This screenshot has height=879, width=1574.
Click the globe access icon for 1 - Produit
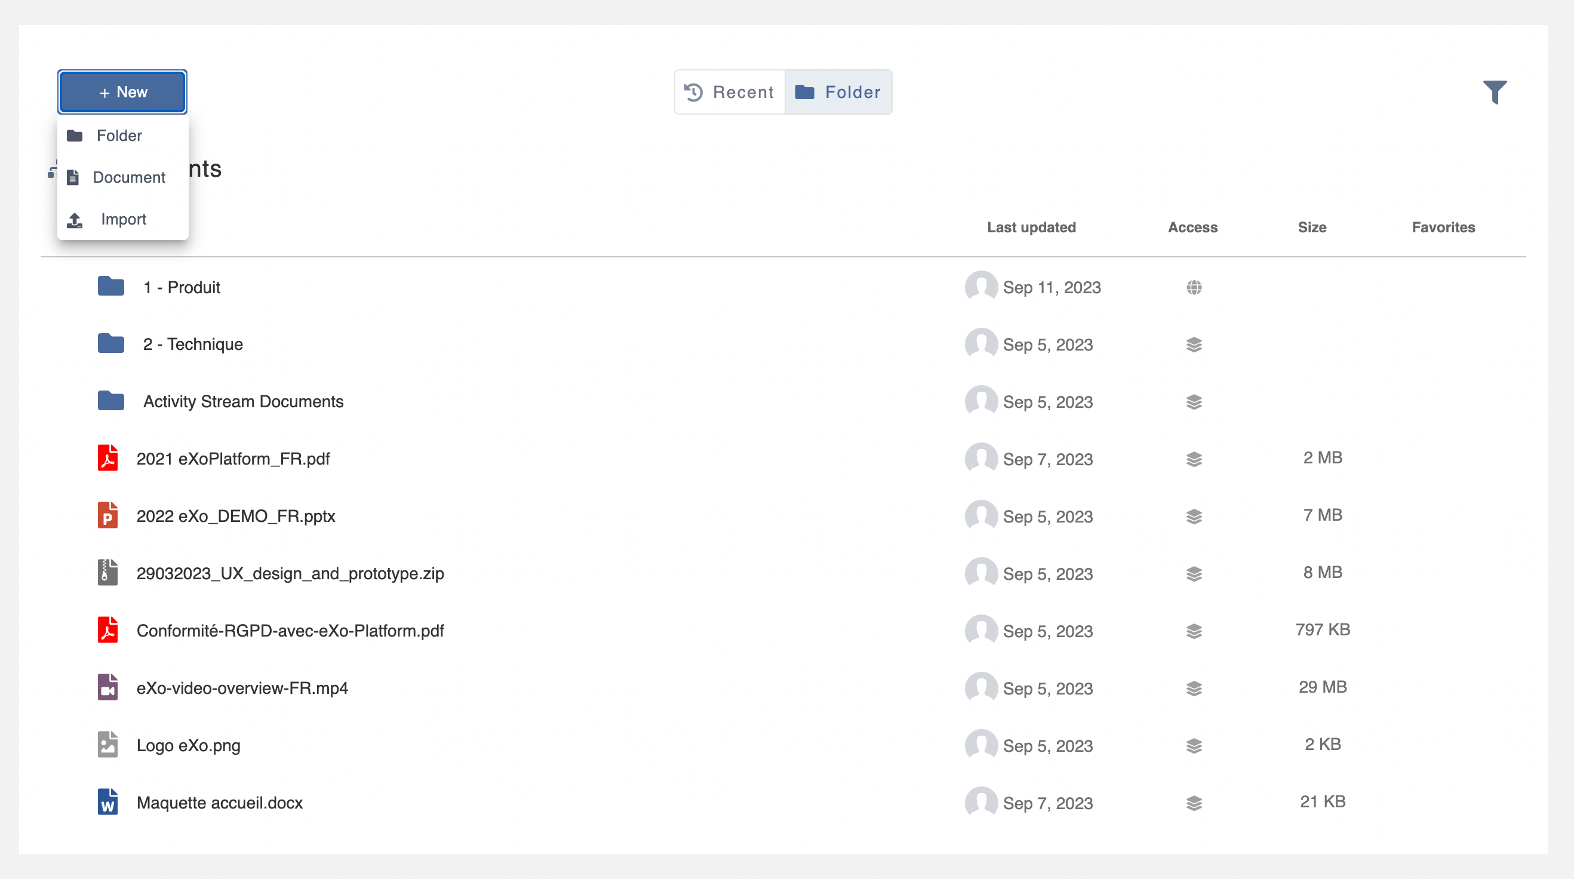coord(1194,287)
